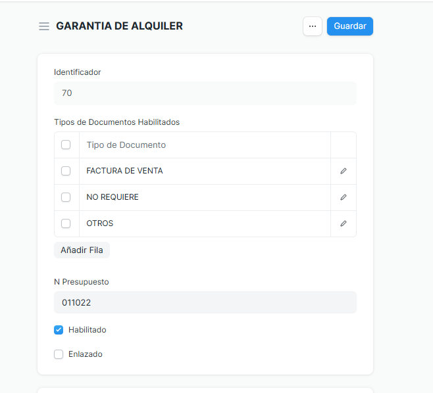Enable the Enlazado checkbox
Image resolution: width=433 pixels, height=393 pixels.
59,354
